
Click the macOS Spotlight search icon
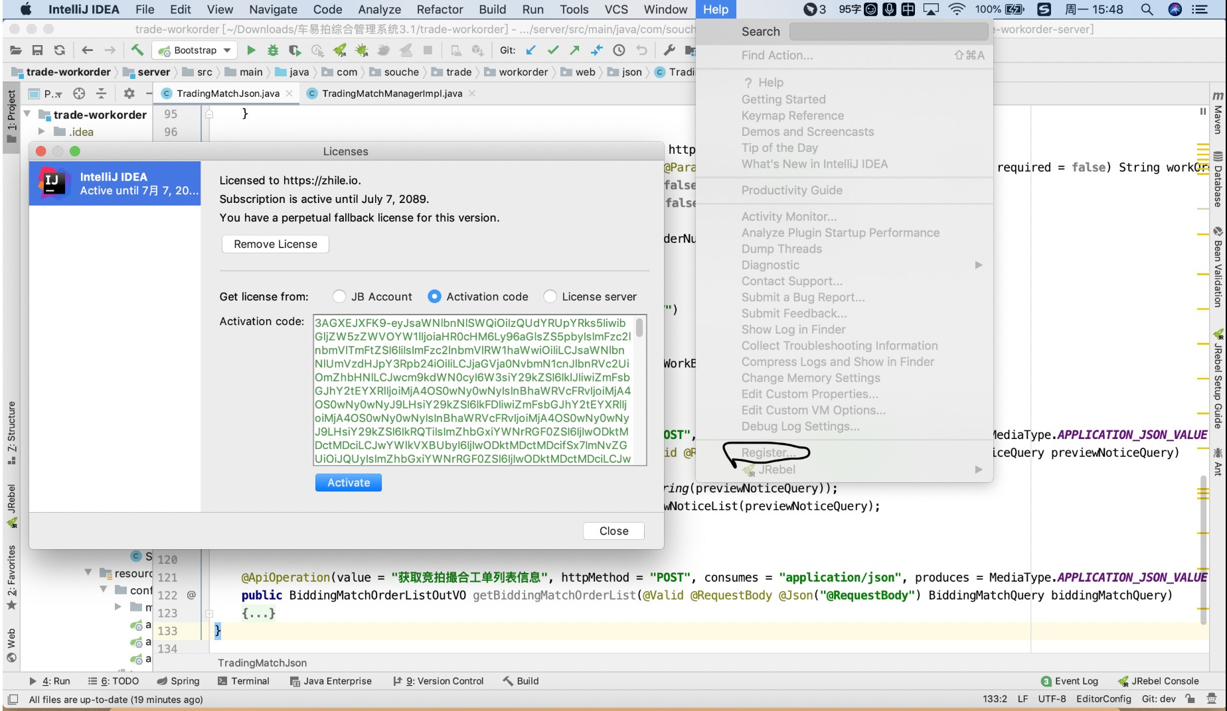[1147, 9]
